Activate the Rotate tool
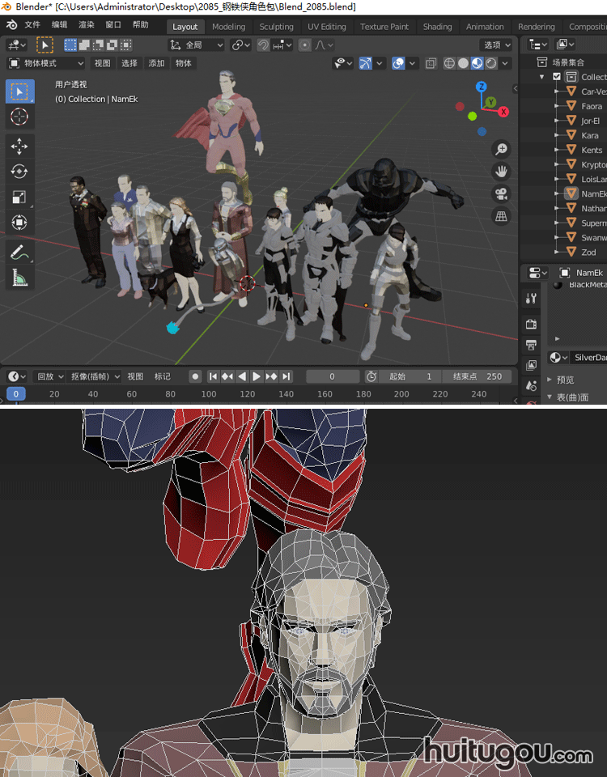Image resolution: width=607 pixels, height=777 pixels. 19,172
